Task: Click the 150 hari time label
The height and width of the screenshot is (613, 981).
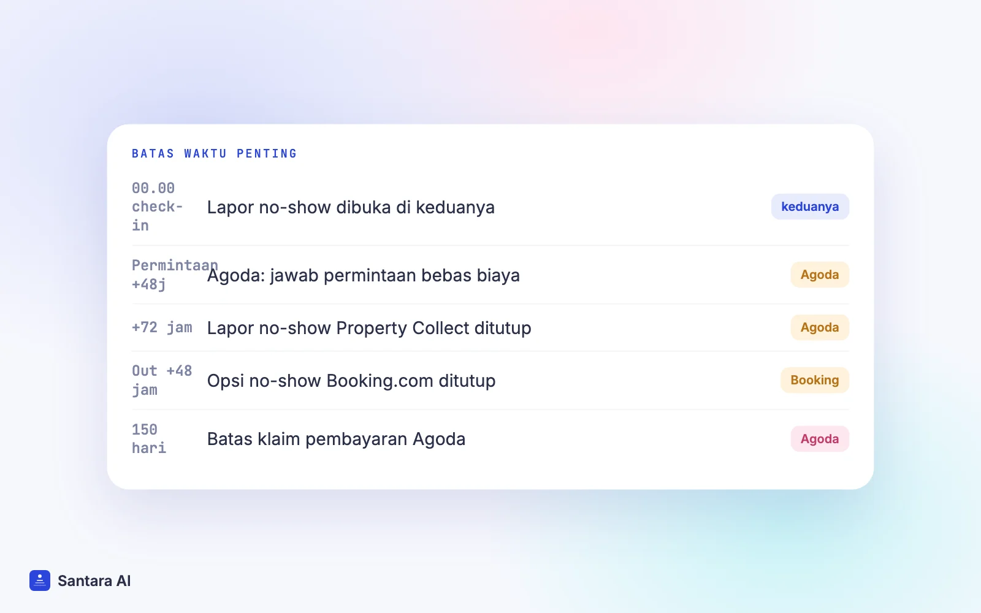Action: pos(149,439)
